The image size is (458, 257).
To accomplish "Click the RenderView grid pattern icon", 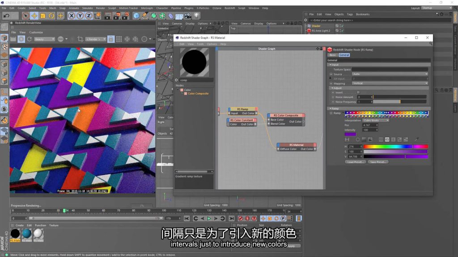I will [119, 39].
